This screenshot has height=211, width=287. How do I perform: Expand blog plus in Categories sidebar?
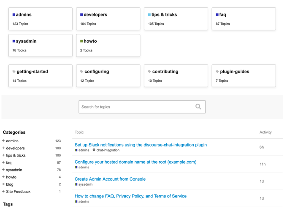click(3, 184)
